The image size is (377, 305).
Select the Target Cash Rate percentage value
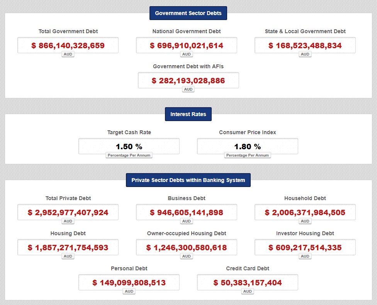click(129, 147)
